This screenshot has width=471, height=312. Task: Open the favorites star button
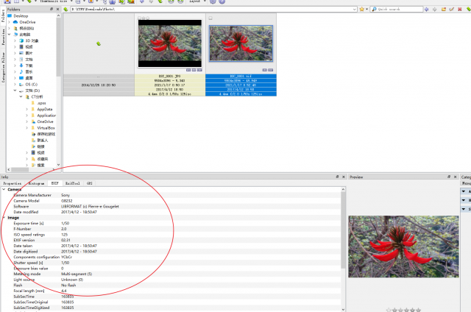[364, 10]
